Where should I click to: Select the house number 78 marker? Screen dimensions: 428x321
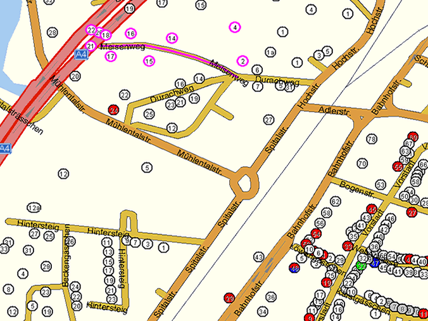click(x=372, y=139)
